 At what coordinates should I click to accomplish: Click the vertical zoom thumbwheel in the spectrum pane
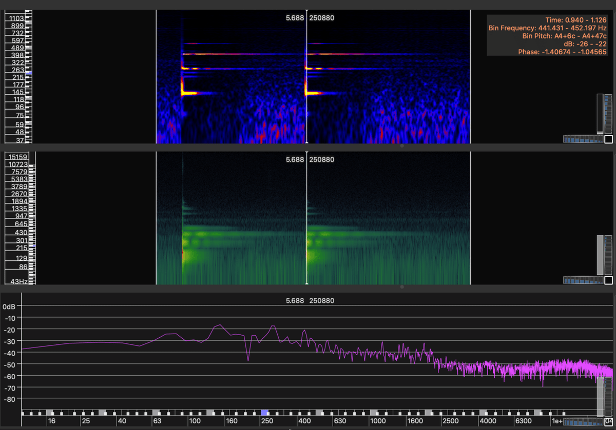(x=609, y=396)
